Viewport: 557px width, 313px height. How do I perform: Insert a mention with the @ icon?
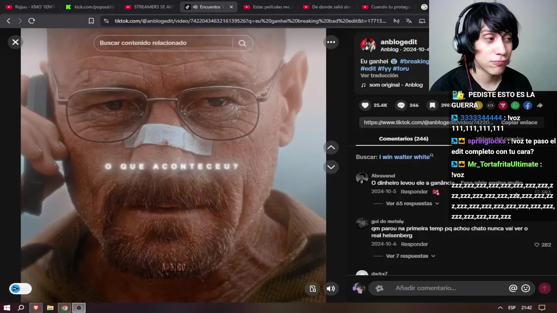[513, 288]
